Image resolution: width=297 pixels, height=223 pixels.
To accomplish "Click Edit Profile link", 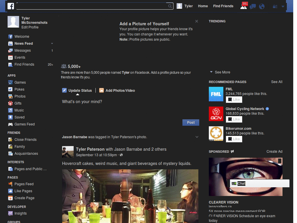I will (x=30, y=27).
